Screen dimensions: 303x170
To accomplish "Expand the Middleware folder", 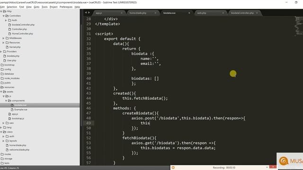I will click(4, 38).
